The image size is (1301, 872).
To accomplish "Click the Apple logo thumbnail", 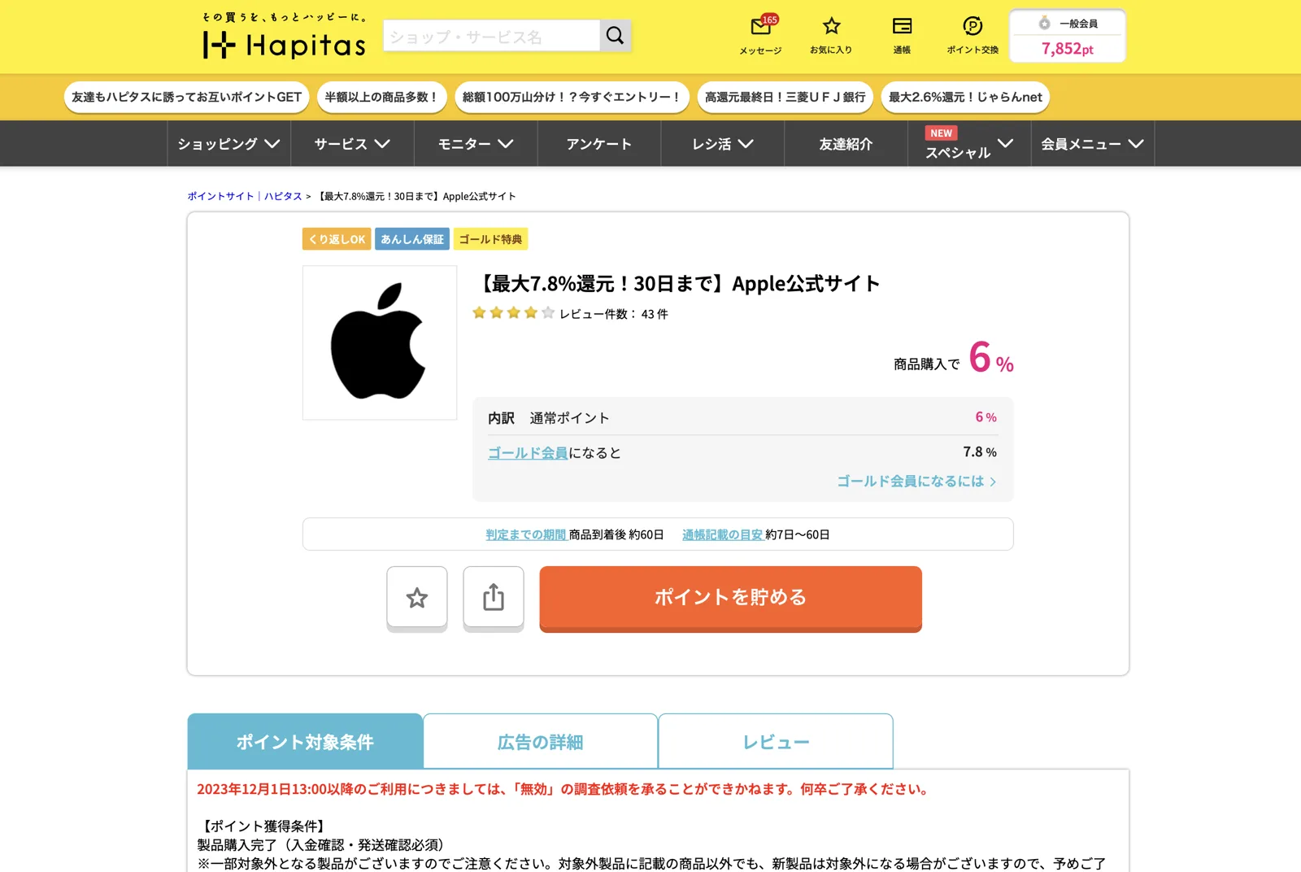I will click(x=380, y=342).
